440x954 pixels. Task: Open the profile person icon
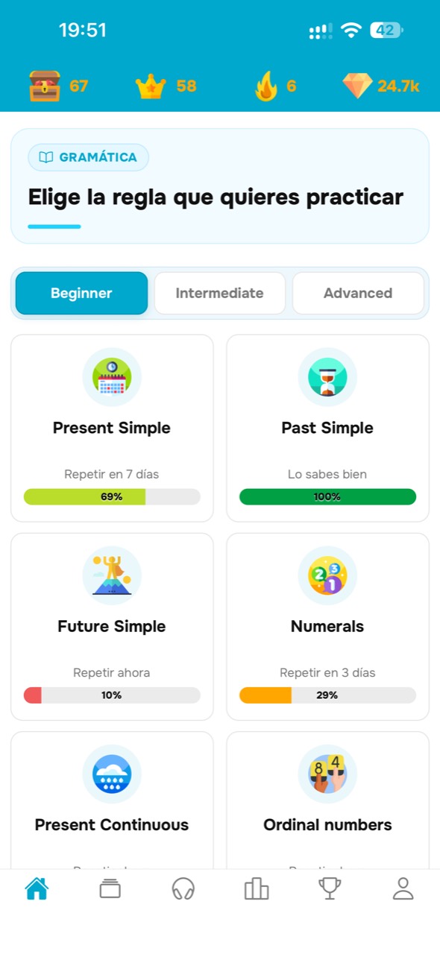pos(403,888)
